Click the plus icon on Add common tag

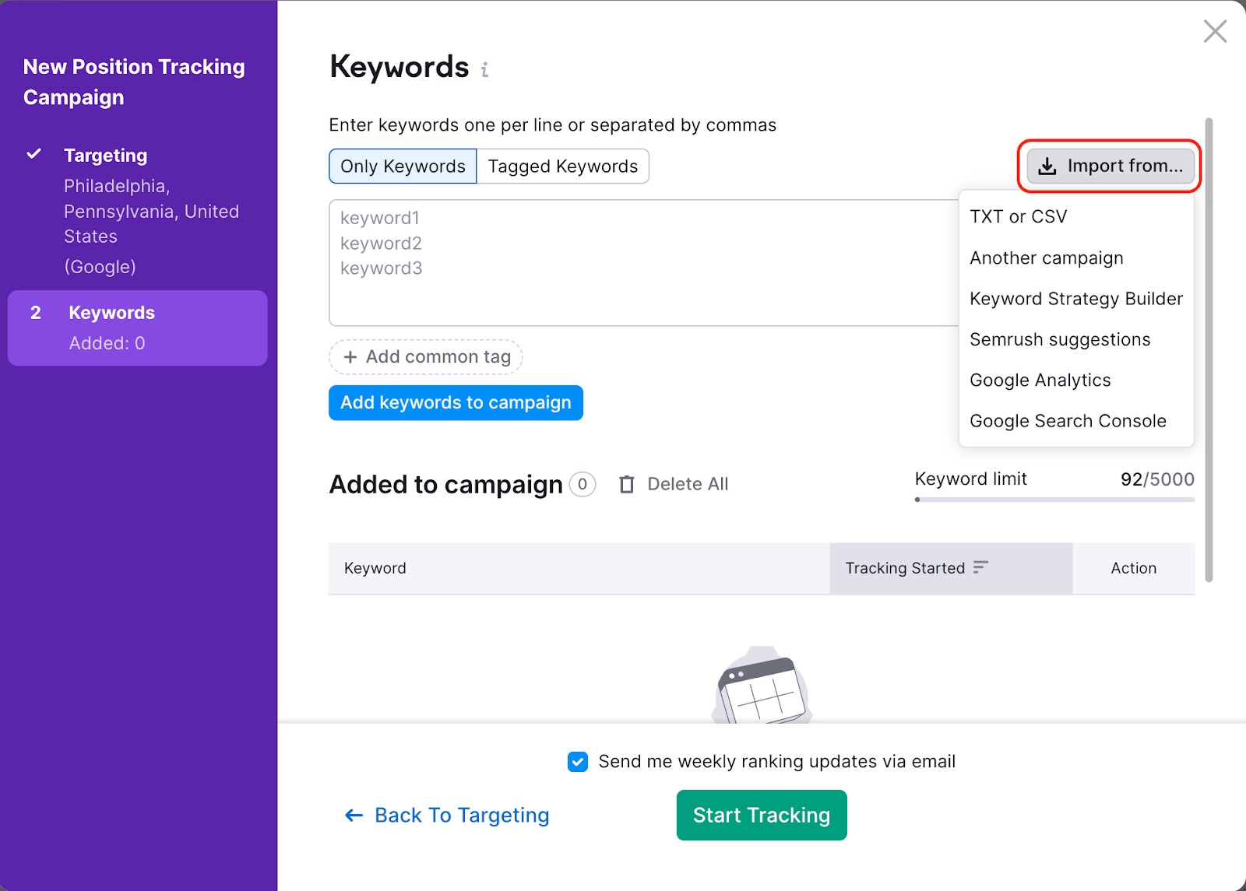tap(350, 356)
